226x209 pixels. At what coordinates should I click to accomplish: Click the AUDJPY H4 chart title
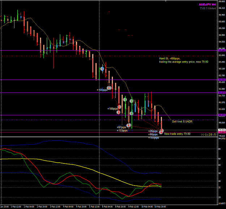(x=207, y=5)
